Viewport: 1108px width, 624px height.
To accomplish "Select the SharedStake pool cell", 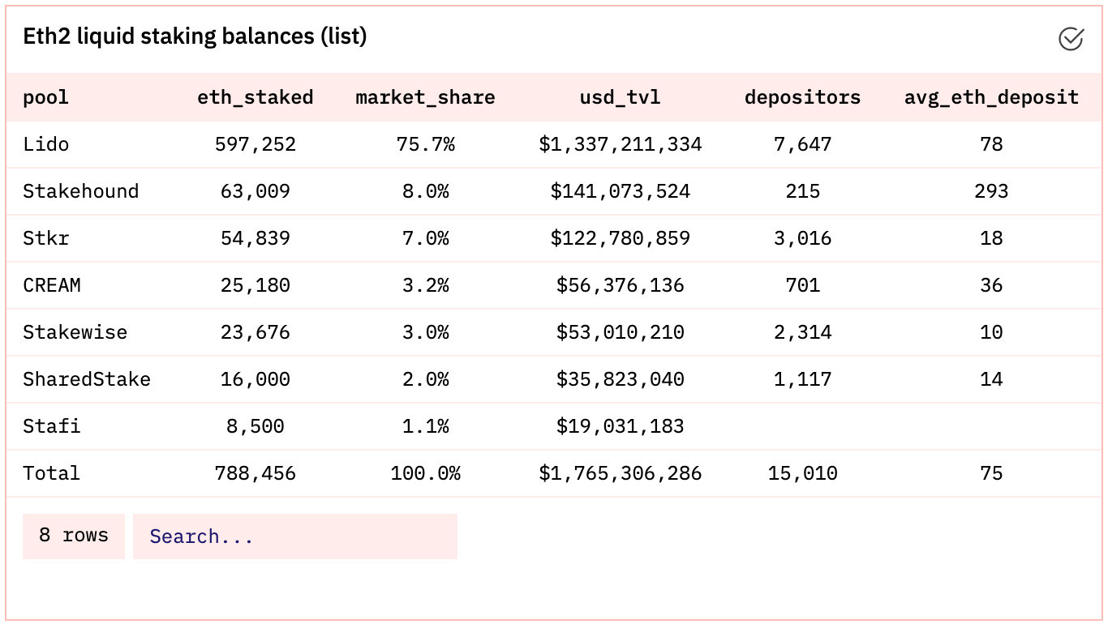I will (87, 379).
